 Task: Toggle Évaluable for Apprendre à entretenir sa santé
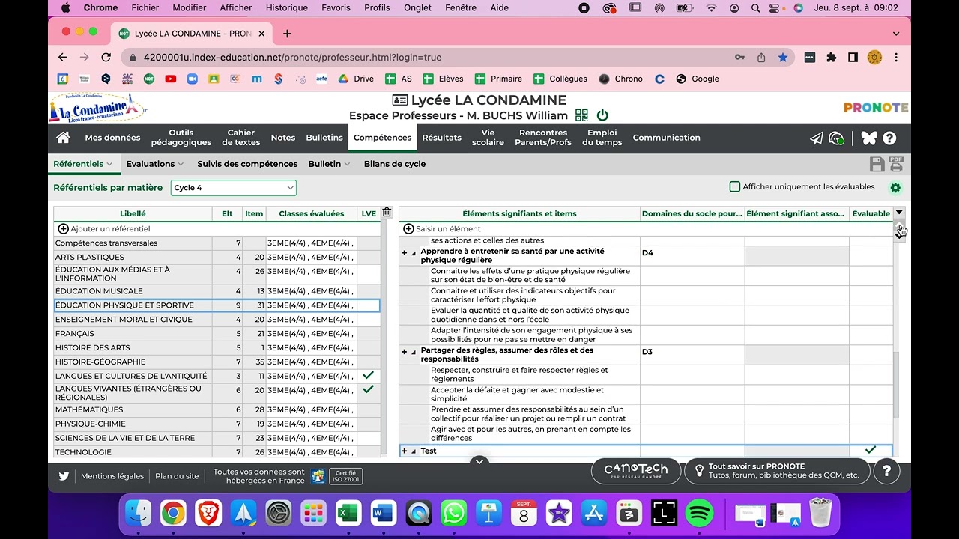pyautogui.click(x=871, y=256)
